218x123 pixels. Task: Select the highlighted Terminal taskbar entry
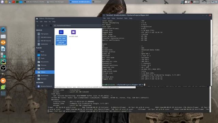80,2
